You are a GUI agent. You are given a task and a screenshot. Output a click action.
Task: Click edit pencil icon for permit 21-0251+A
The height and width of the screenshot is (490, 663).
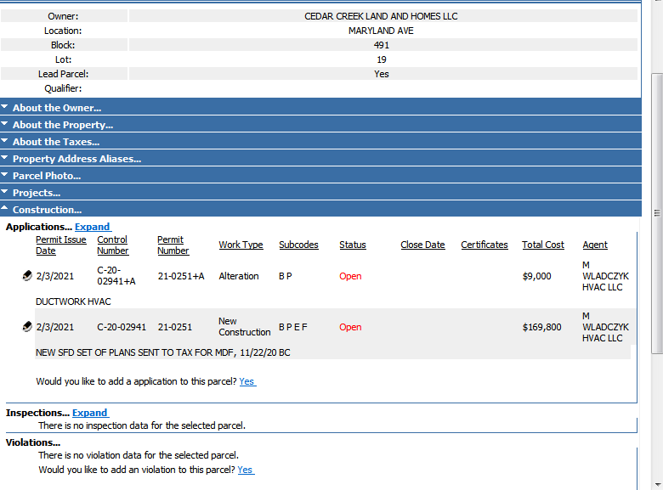[x=27, y=276]
